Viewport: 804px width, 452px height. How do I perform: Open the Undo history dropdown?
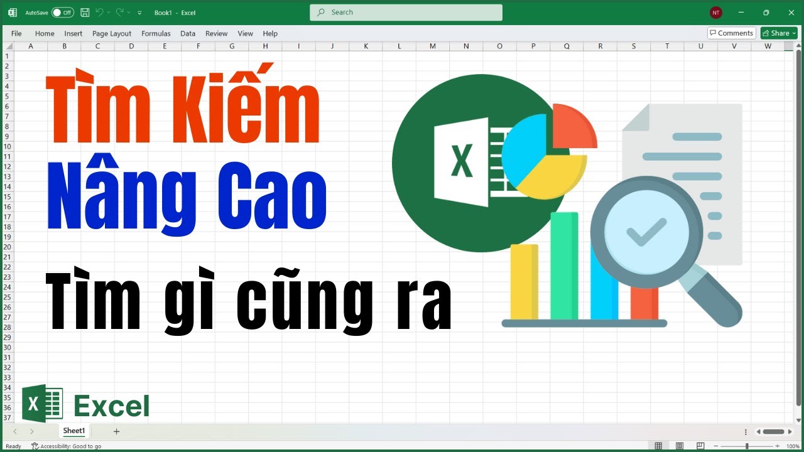click(109, 13)
